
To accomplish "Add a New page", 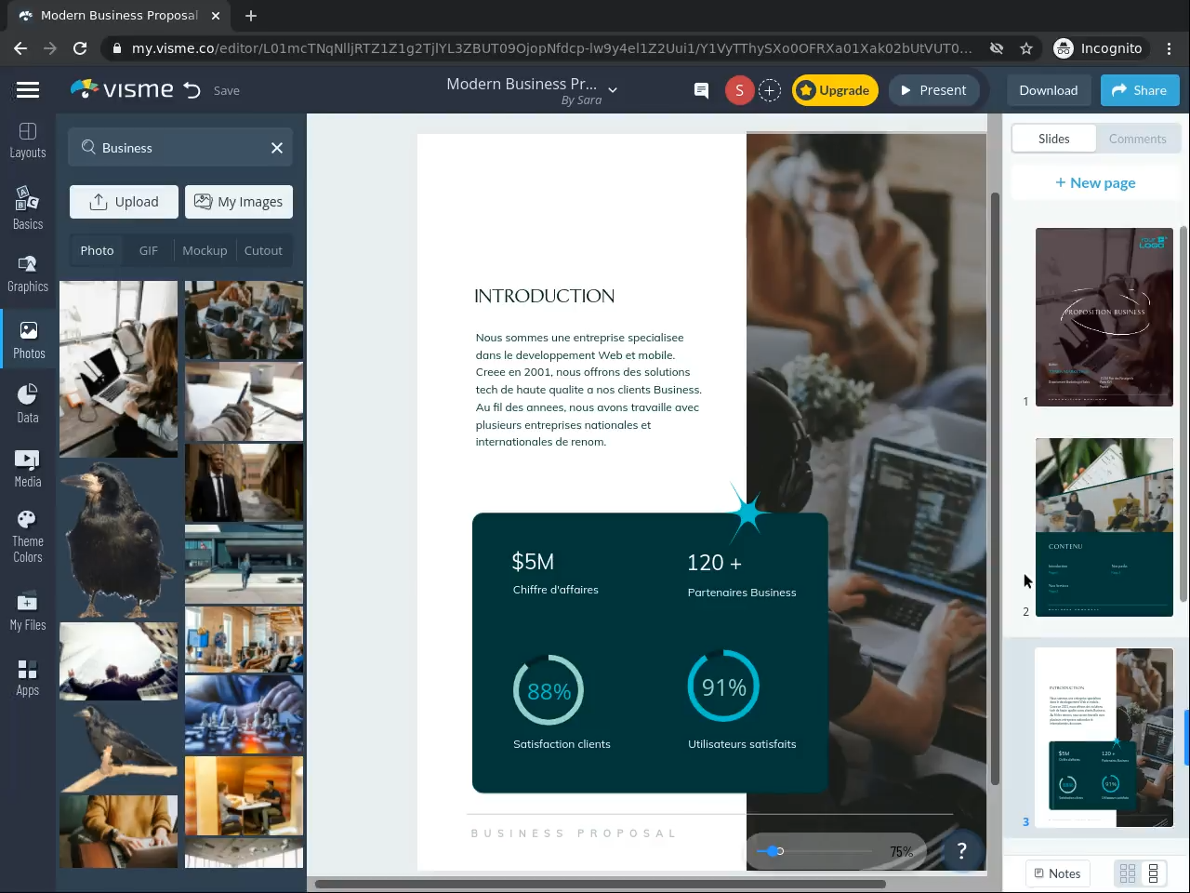I will [x=1095, y=182].
